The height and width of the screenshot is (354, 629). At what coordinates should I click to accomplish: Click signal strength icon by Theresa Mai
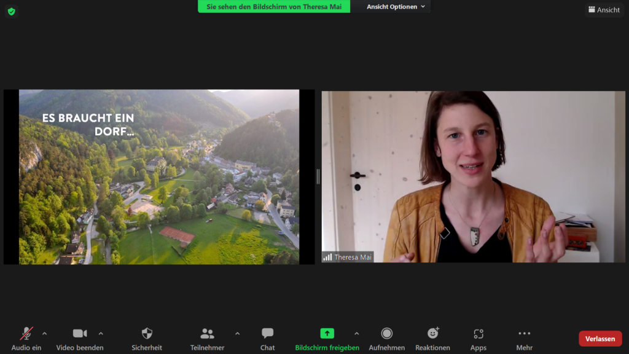point(328,258)
